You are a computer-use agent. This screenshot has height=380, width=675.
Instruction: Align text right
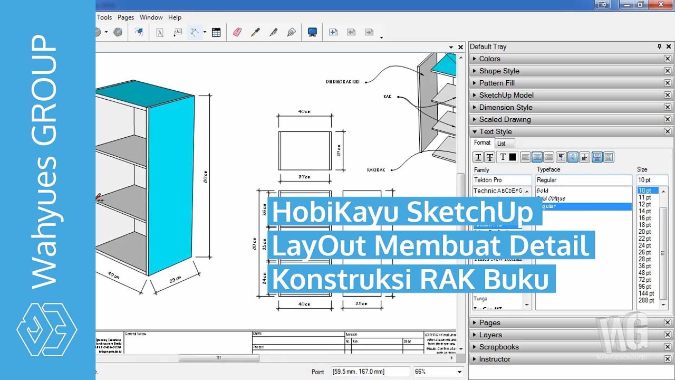548,157
